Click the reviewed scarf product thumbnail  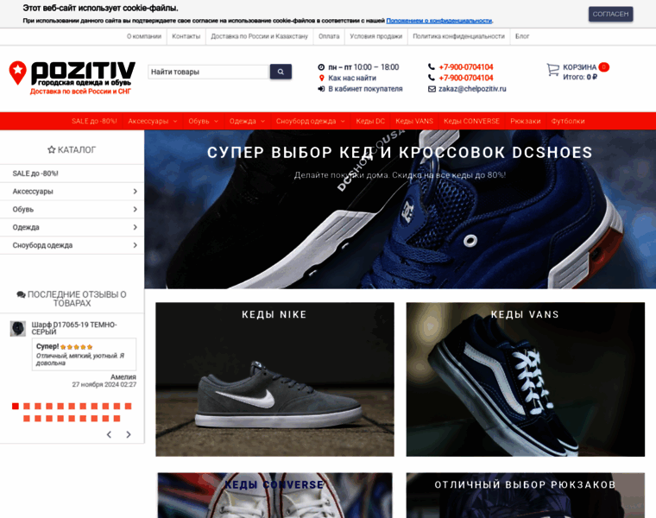tap(18, 329)
